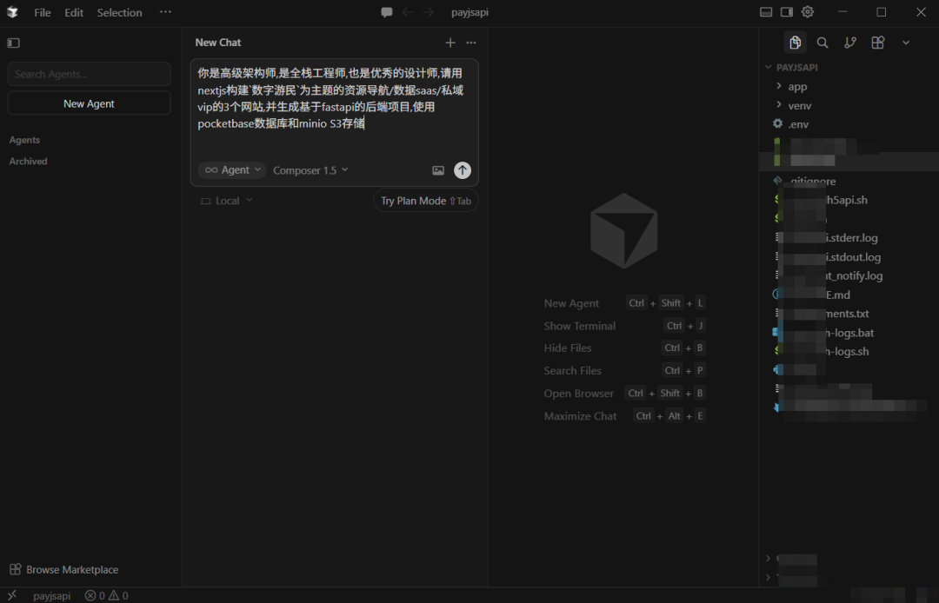Click the New Chat tab title
The width and height of the screenshot is (939, 603).
[x=218, y=43]
